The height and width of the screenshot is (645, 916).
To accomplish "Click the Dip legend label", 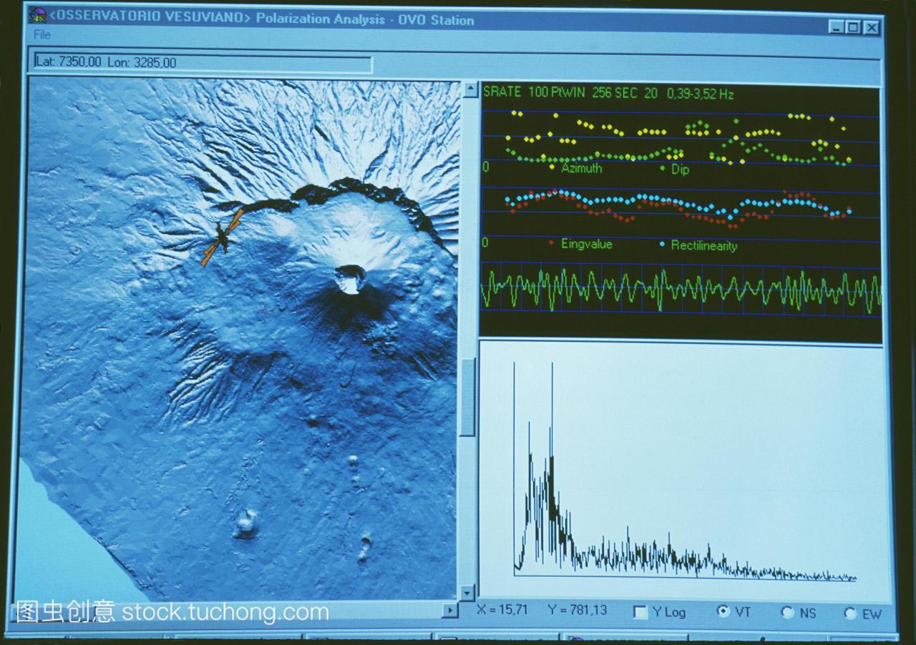I will (x=680, y=170).
